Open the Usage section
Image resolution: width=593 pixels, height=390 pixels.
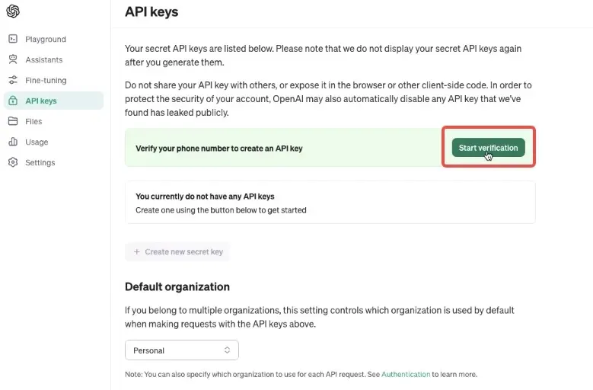(x=37, y=142)
